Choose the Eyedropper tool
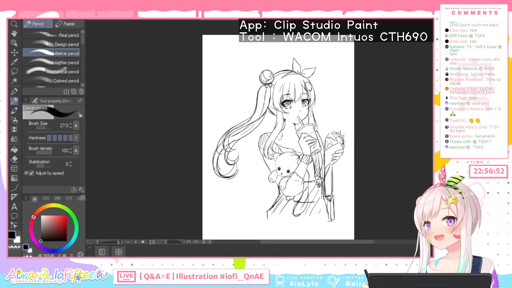 coord(14,62)
